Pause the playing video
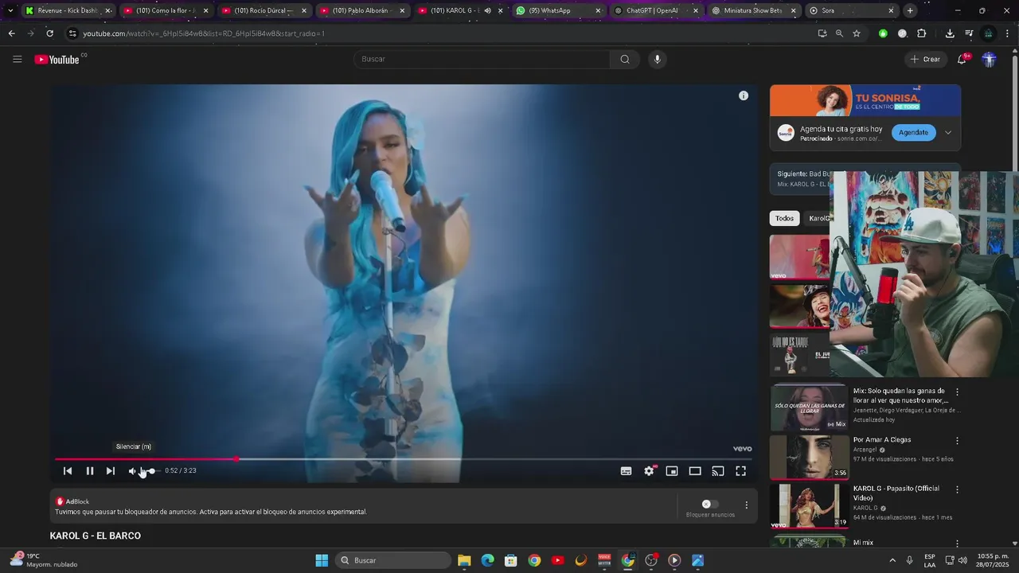The height and width of the screenshot is (573, 1019). click(90, 471)
